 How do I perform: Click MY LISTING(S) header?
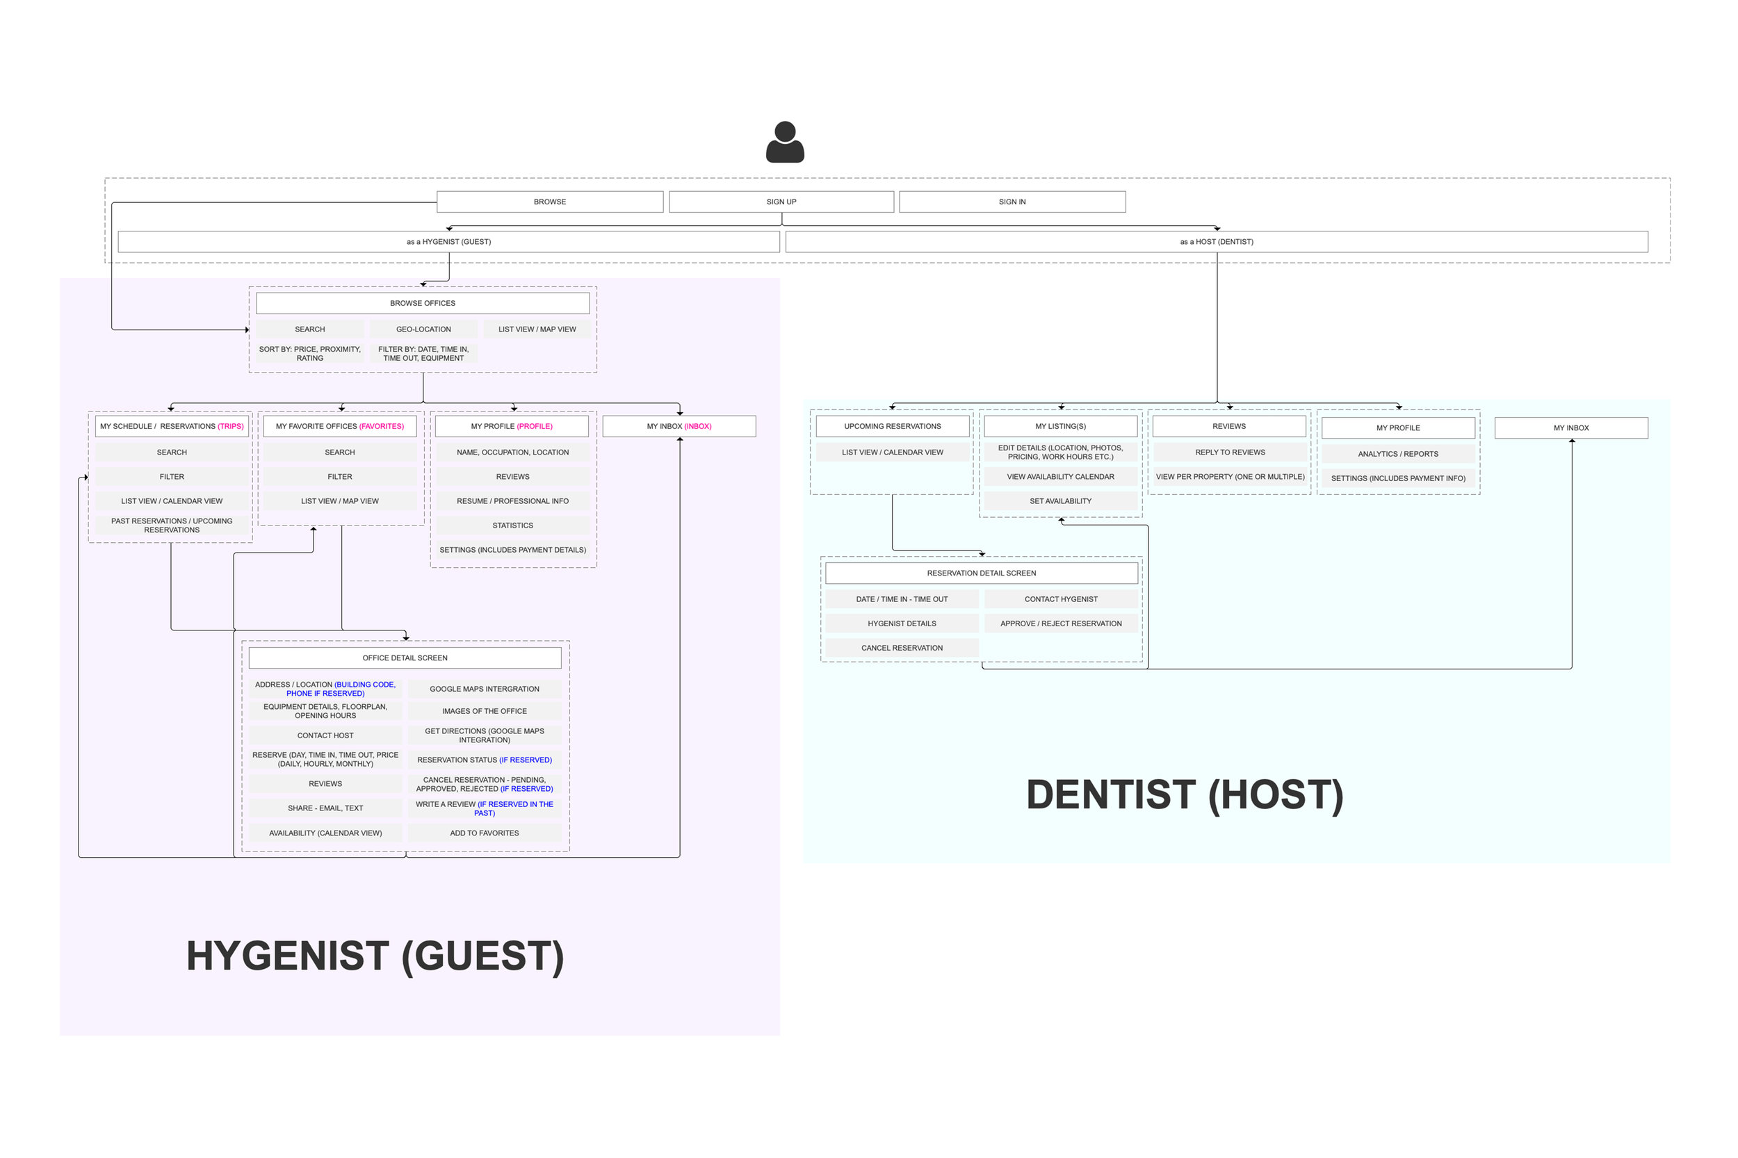tap(1061, 426)
